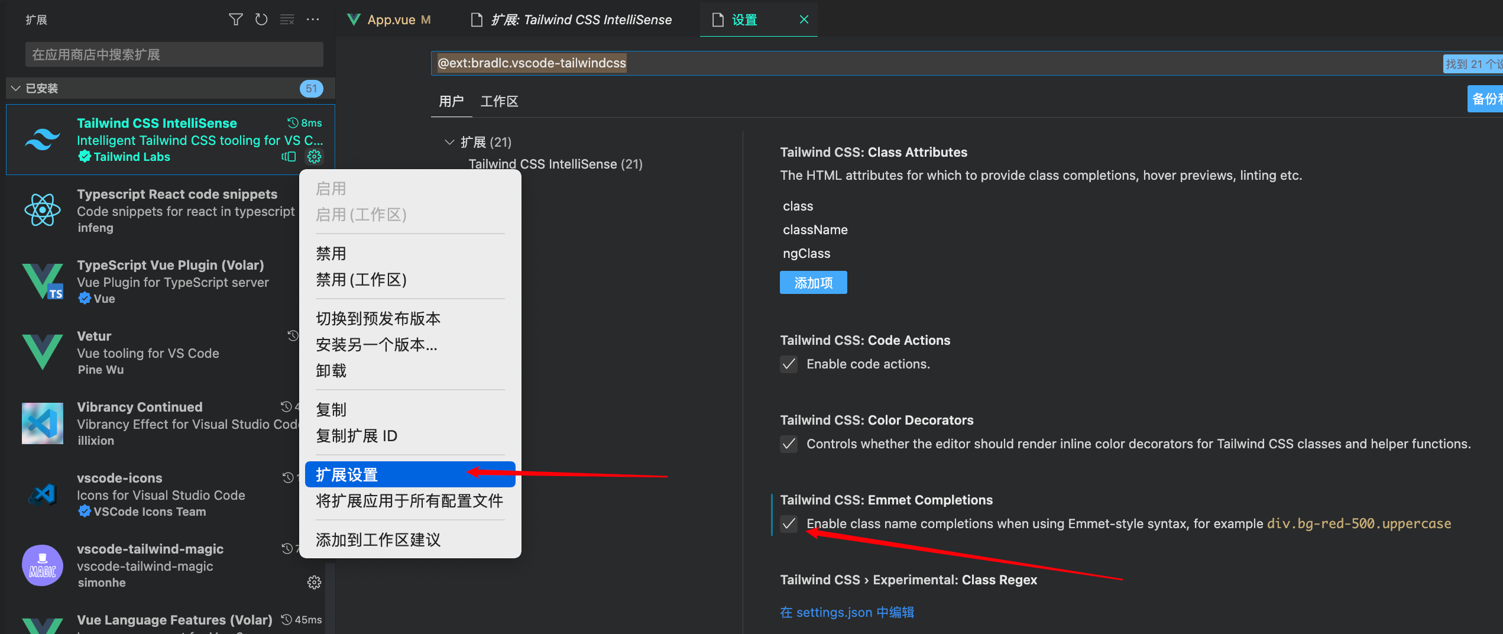Click the installed extensions count badge 51
1503x634 pixels.
(x=311, y=88)
